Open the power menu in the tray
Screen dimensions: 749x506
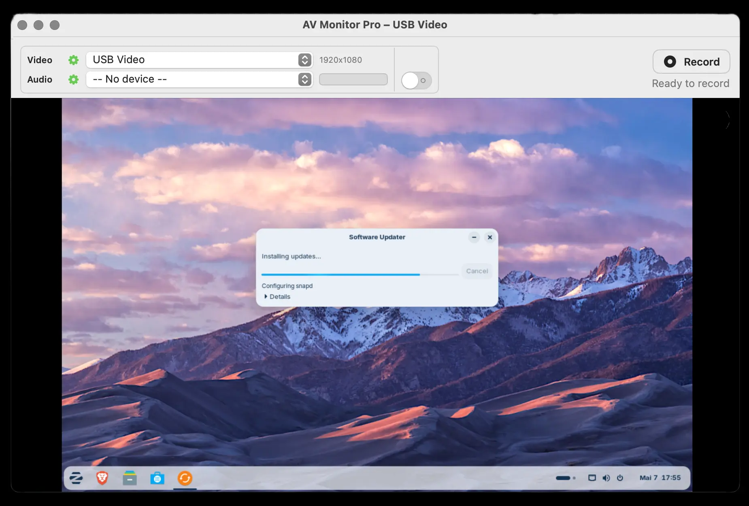click(620, 478)
